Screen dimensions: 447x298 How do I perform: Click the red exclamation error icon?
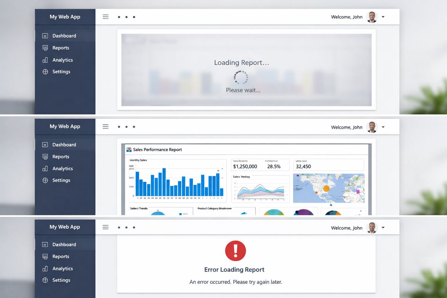pyautogui.click(x=235, y=251)
